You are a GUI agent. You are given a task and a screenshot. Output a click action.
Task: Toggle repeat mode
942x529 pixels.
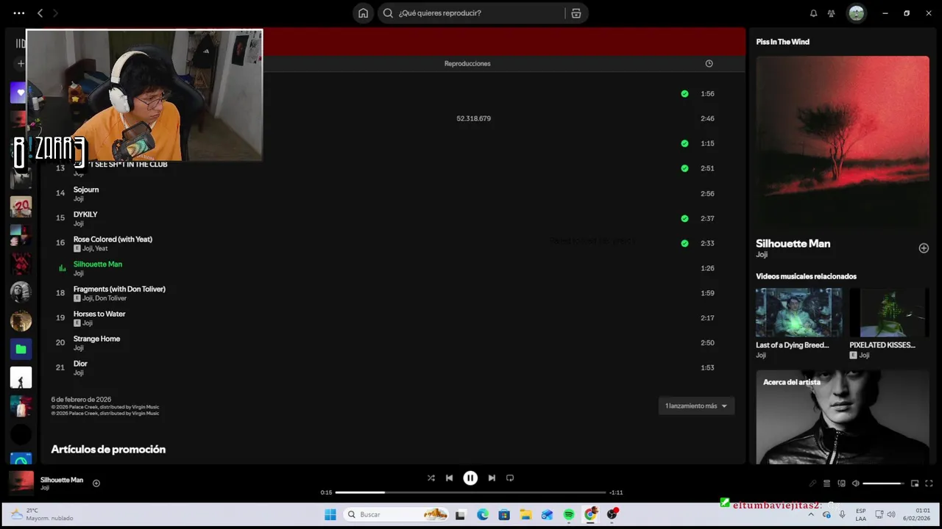pos(510,478)
